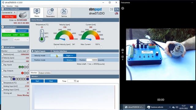Open camera settings gear in Fotocamera
The height and width of the screenshot is (110, 196).
click(x=123, y=8)
